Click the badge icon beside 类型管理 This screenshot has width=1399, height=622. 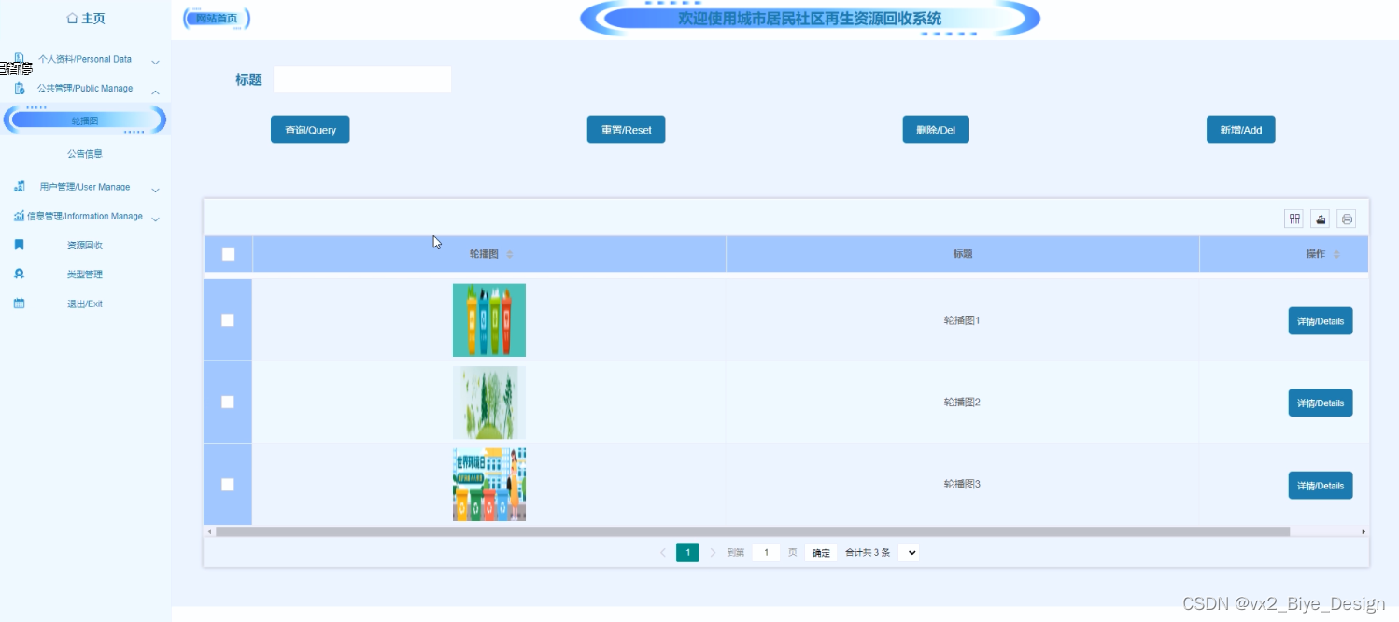coord(19,275)
